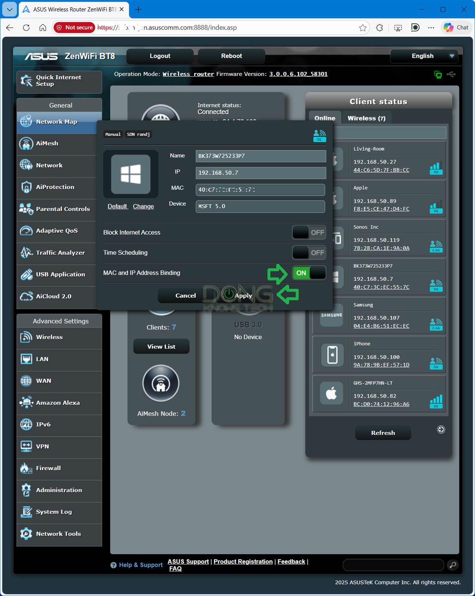Click View List for connected clients
Screen dimensions: 475x596
click(161, 346)
